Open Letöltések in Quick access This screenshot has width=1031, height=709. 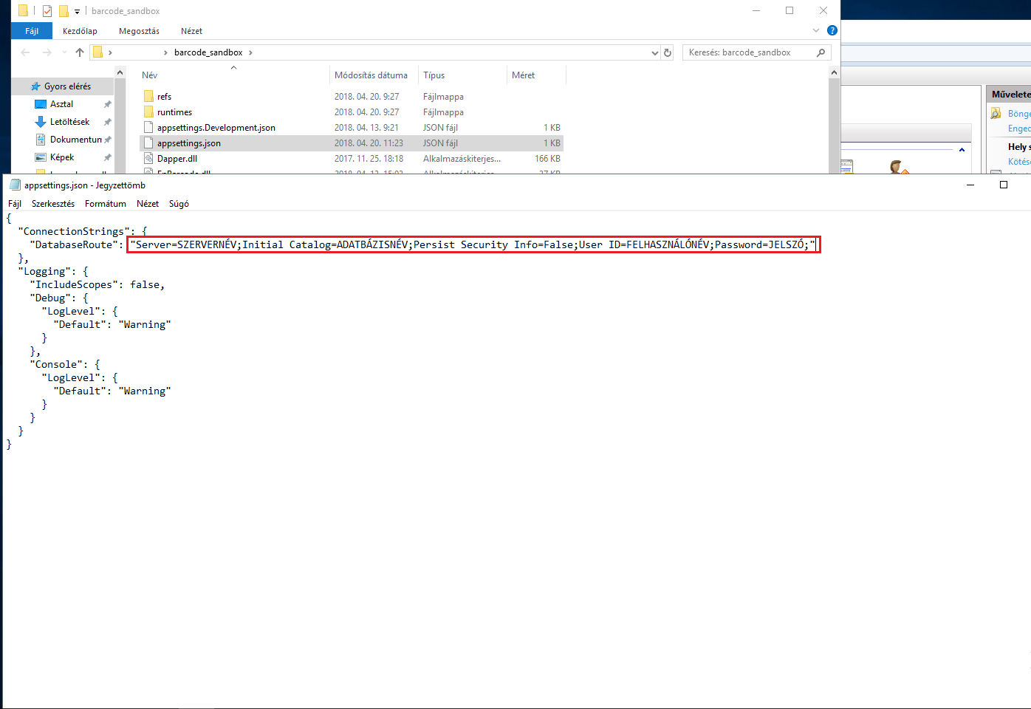point(69,122)
